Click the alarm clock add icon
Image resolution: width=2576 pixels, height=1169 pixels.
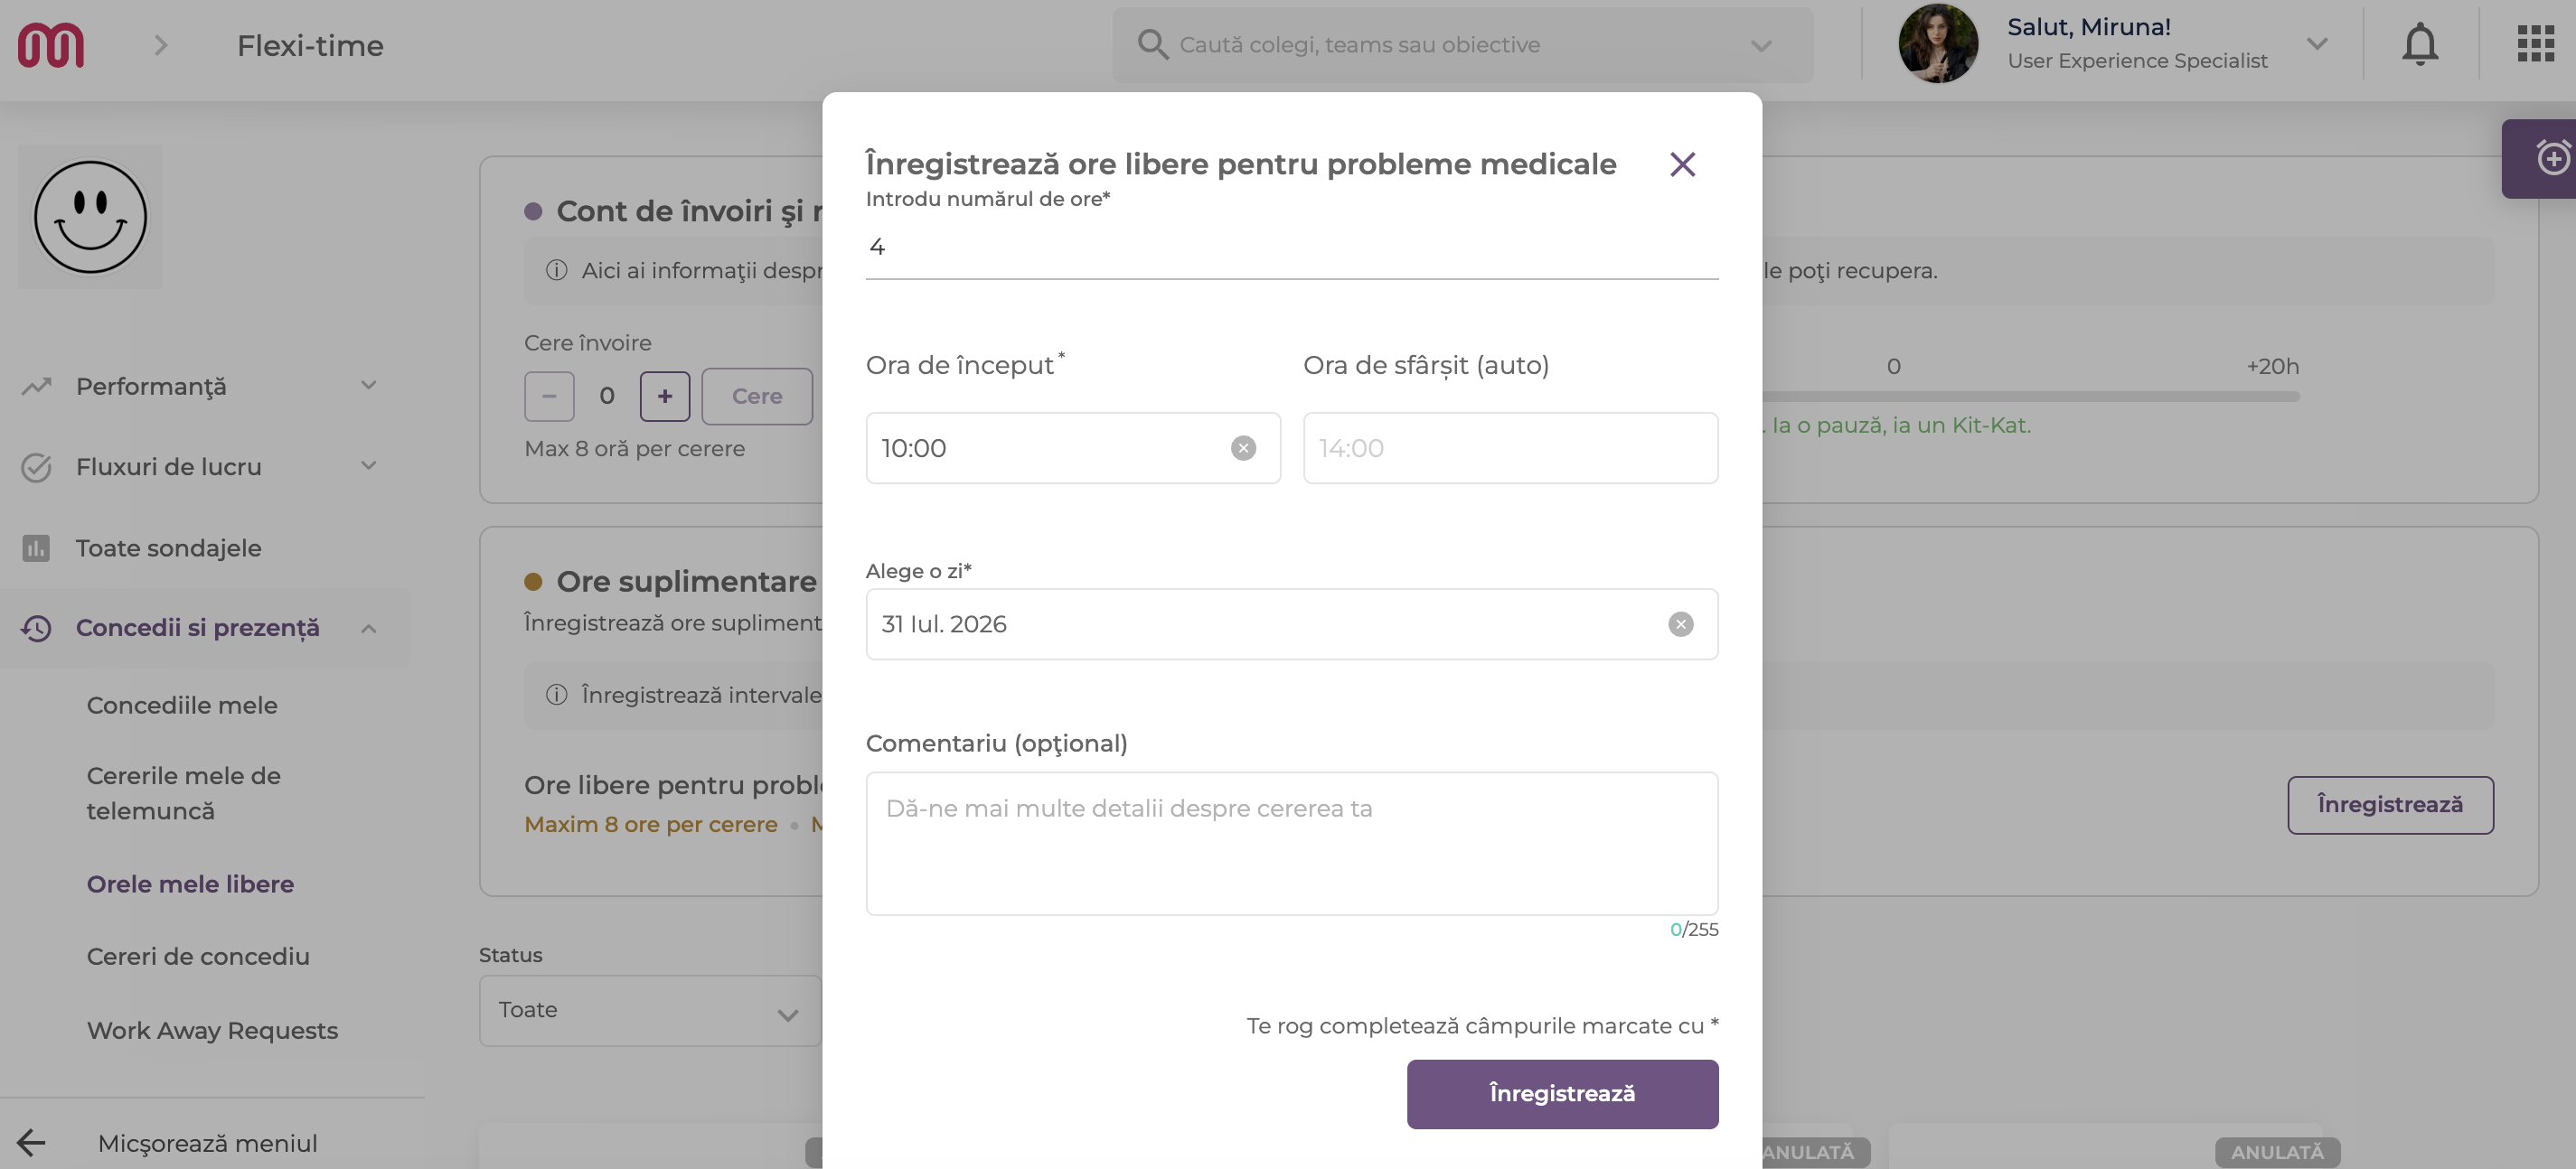coord(2552,158)
